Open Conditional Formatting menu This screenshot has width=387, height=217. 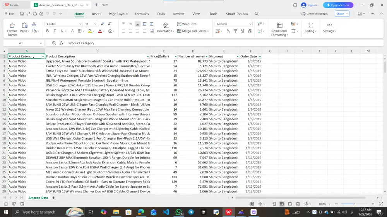(x=279, y=29)
